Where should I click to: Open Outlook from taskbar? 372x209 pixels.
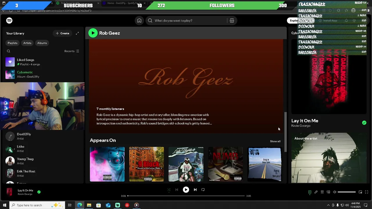pos(108,205)
